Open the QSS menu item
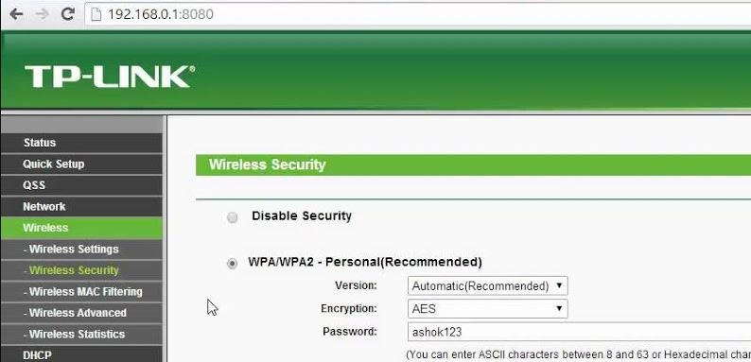Image resolution: width=751 pixels, height=362 pixels. click(81, 185)
